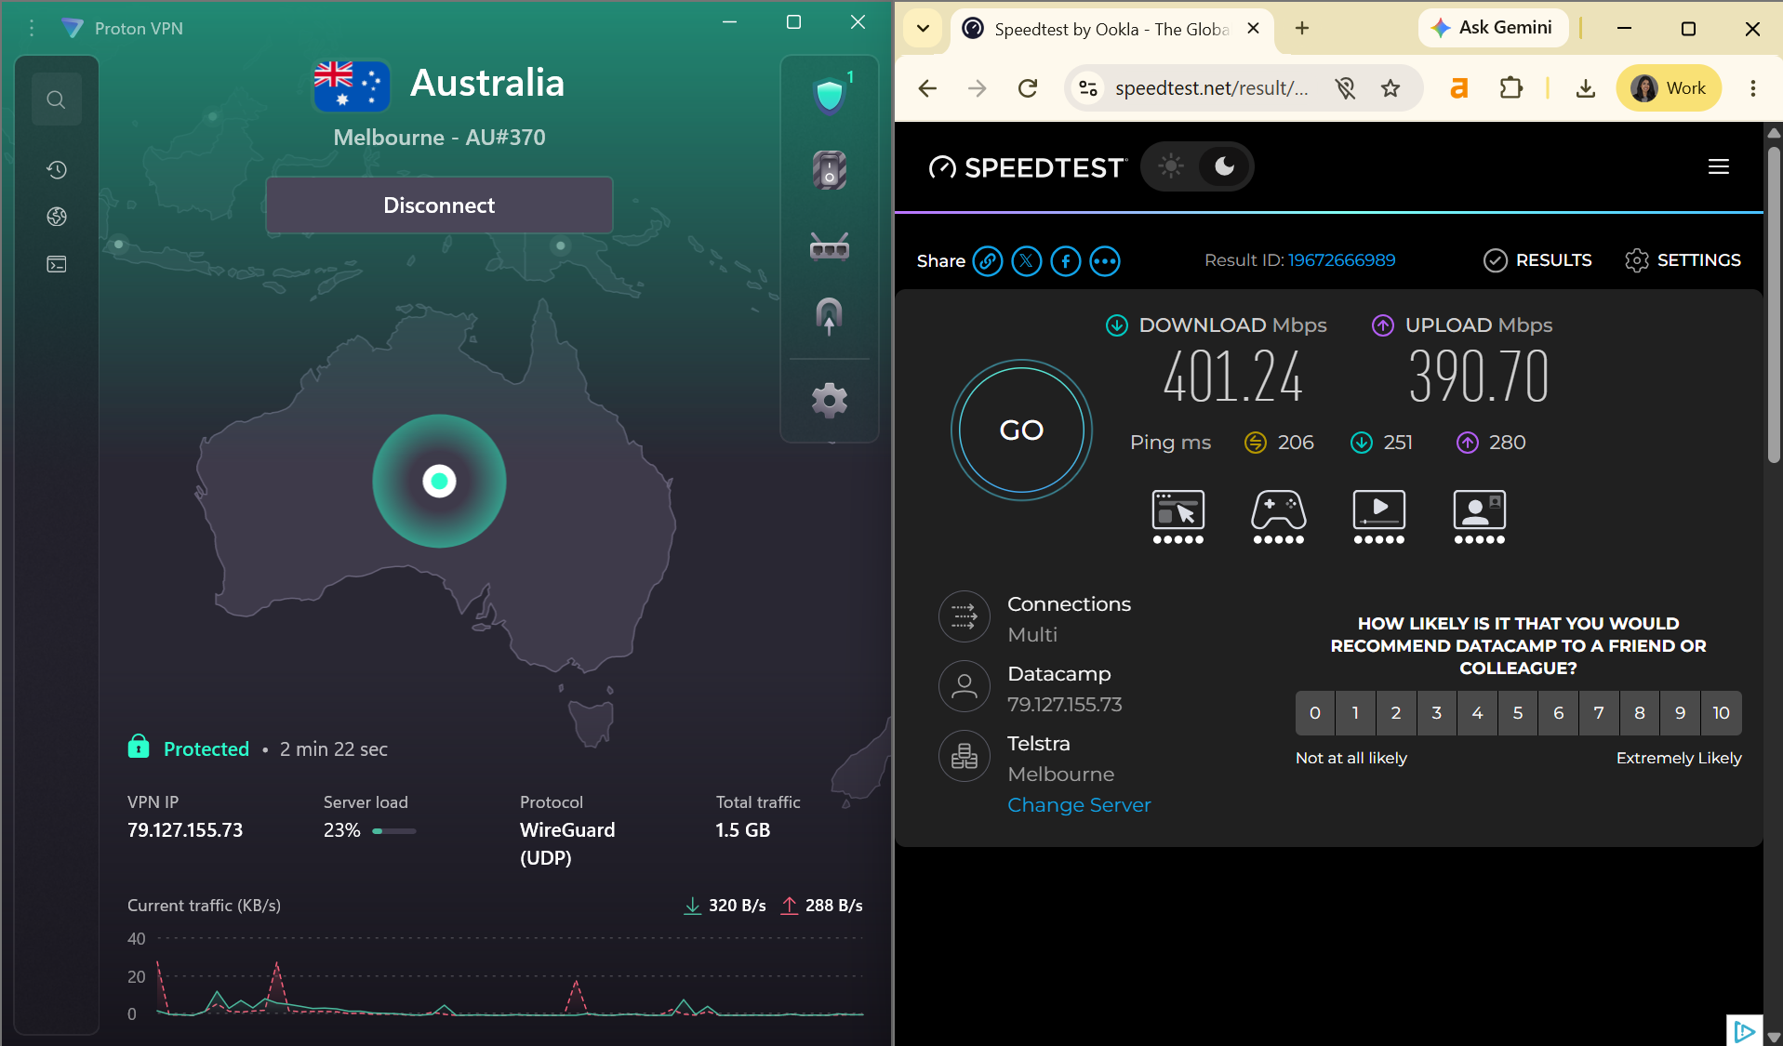The height and width of the screenshot is (1046, 1783).
Task: Select rating 3 in the survey
Action: point(1437,713)
